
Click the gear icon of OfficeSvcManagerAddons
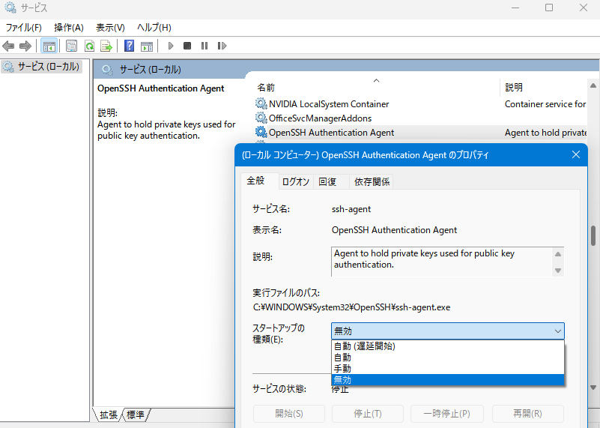261,118
